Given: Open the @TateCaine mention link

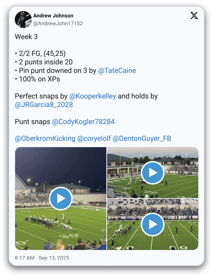Looking at the screenshot, I should pyautogui.click(x=117, y=70).
